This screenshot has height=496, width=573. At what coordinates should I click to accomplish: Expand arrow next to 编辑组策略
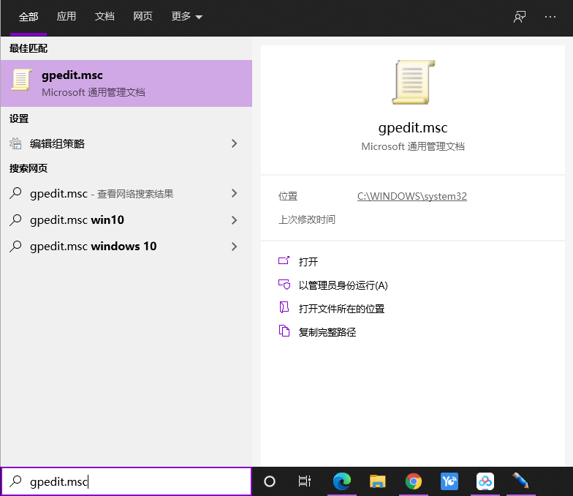[x=235, y=144]
